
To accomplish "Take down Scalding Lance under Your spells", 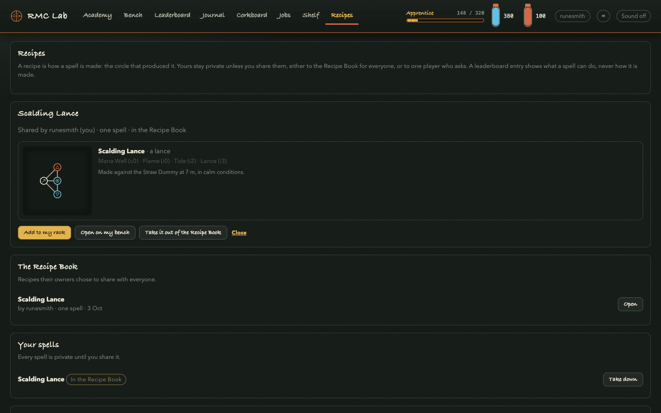I will coord(623,380).
